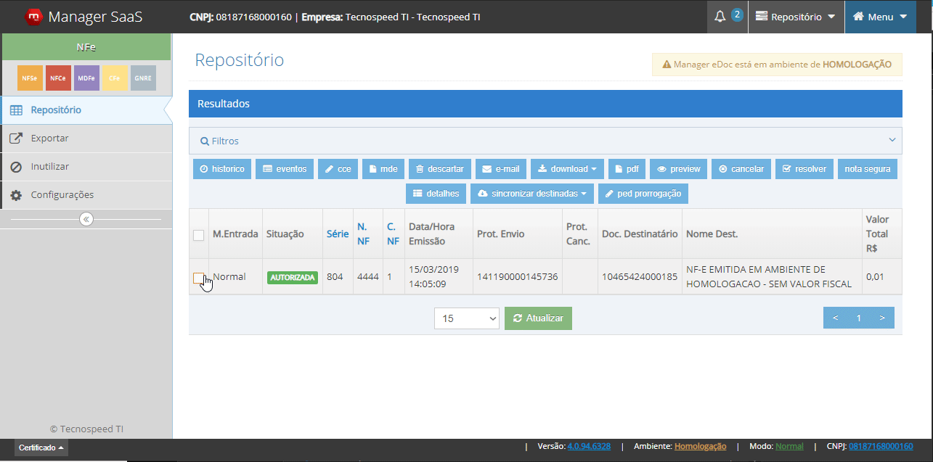Click the detalhes button
This screenshot has width=933, height=462.
point(436,194)
